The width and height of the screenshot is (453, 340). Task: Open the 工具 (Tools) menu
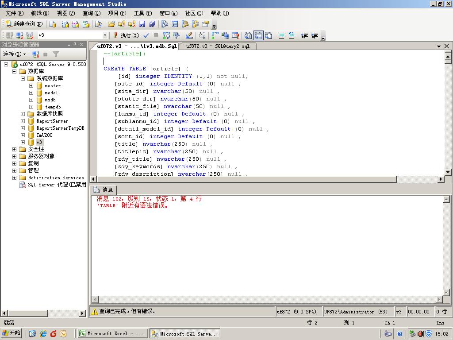(x=143, y=13)
